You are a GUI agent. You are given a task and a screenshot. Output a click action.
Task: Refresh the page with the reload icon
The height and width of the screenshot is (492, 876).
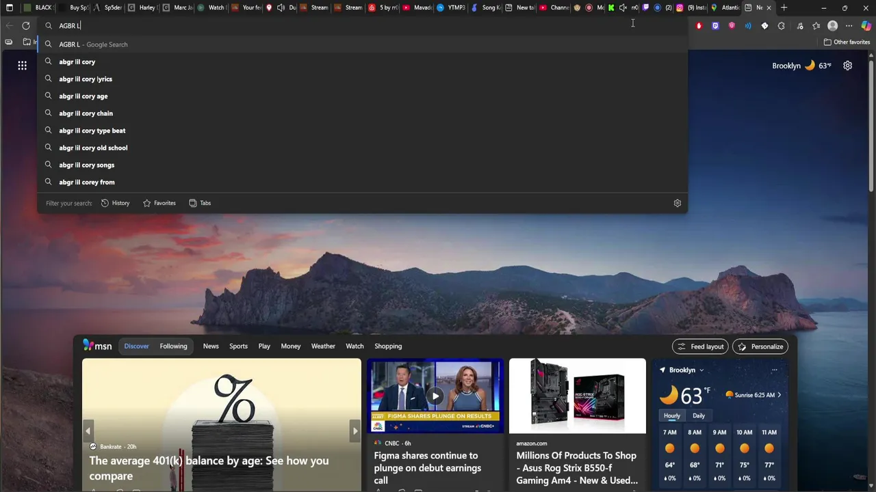tap(26, 25)
